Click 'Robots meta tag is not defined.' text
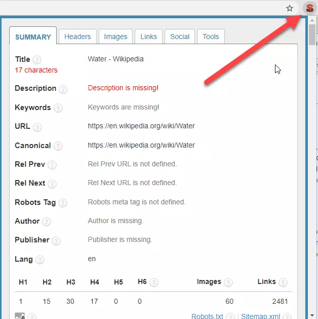 (137, 202)
